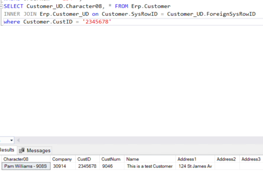Switch to the Messages tab

click(x=35, y=150)
